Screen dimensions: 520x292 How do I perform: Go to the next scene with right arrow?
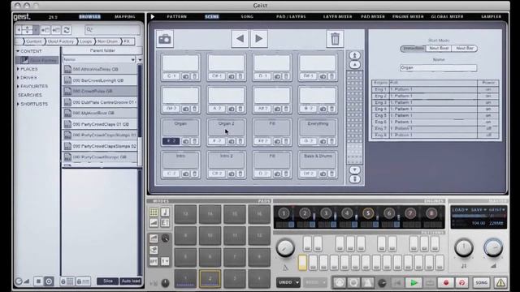(259, 39)
